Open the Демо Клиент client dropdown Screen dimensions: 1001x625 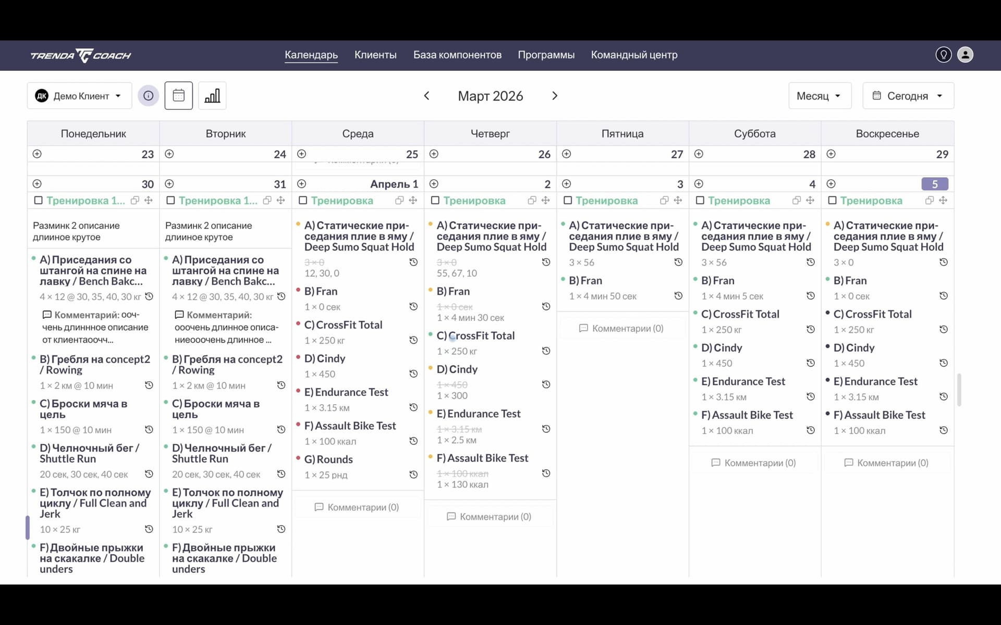pyautogui.click(x=79, y=96)
